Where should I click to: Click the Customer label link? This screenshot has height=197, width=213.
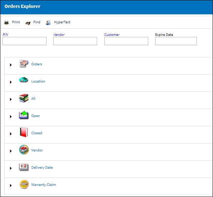[112, 35]
